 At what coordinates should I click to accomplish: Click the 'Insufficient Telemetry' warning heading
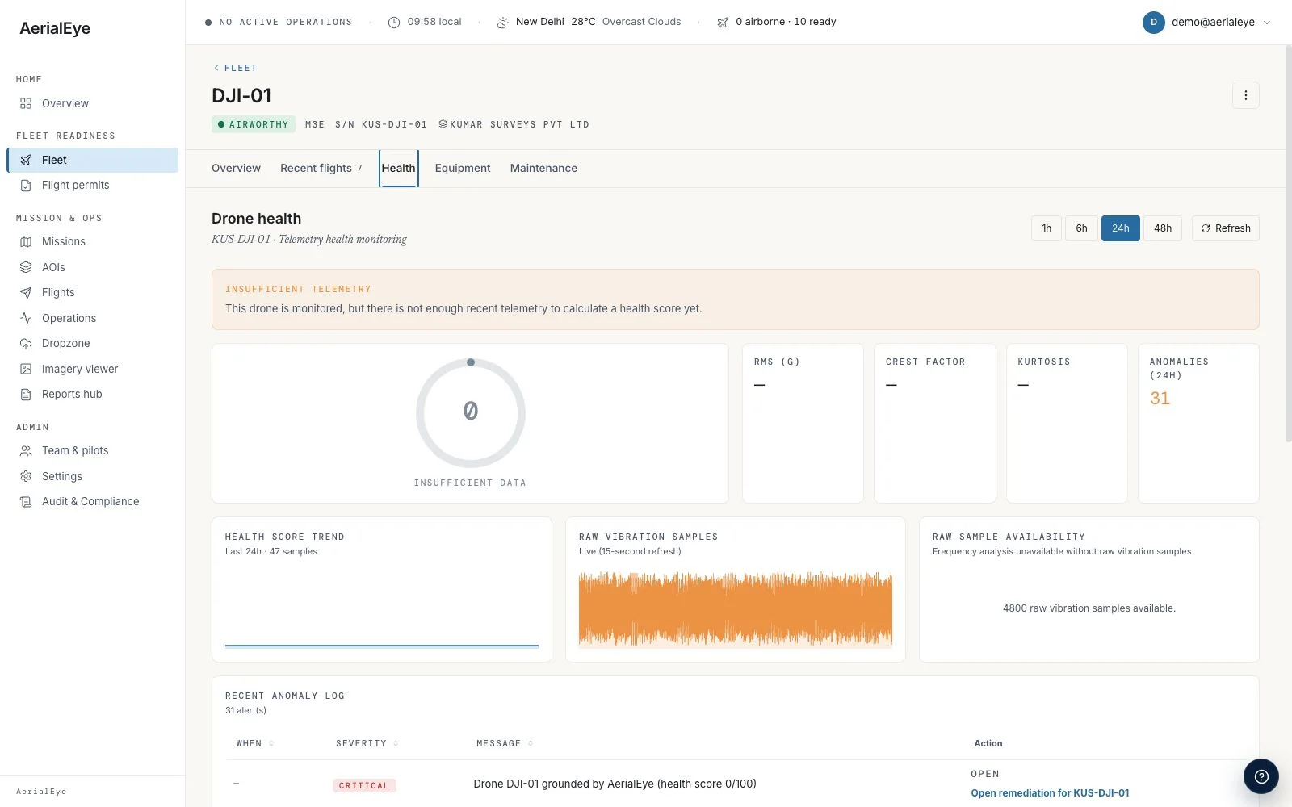[x=298, y=289]
